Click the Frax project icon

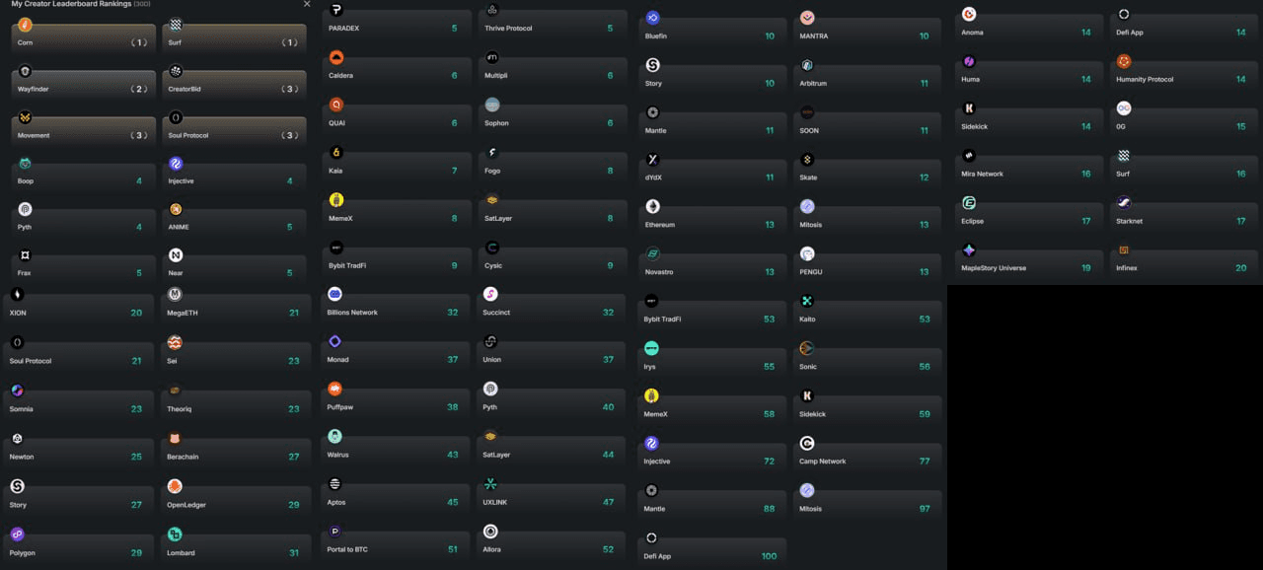point(25,255)
